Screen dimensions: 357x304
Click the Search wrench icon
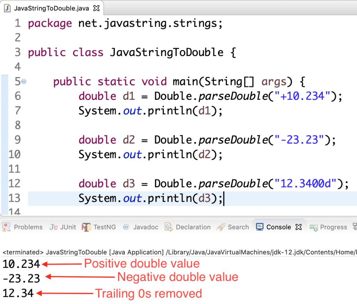click(221, 227)
